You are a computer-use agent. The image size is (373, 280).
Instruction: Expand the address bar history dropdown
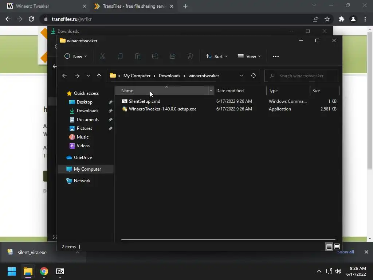(x=242, y=75)
